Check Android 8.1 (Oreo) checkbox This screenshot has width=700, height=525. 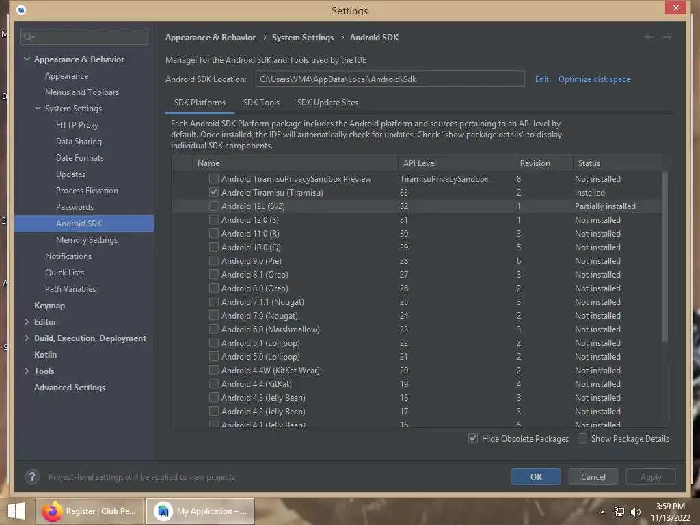point(214,274)
